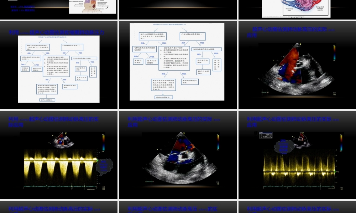Image resolution: width=356 pixels, height=213 pixels.
Task: Click the color scale bar beside the second-row echo image
Action: tap(334, 52)
